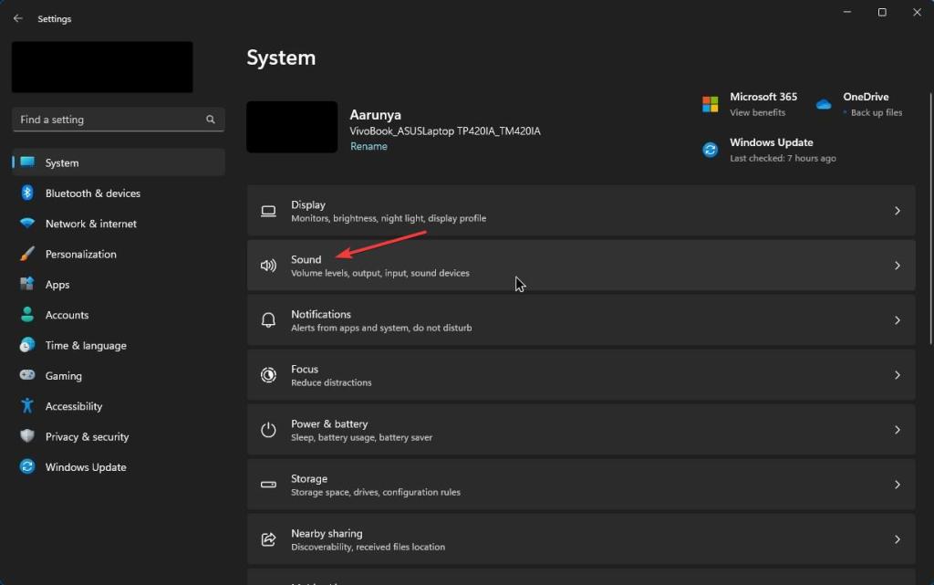Click the Bluetooth icon in sidebar

coord(27,193)
